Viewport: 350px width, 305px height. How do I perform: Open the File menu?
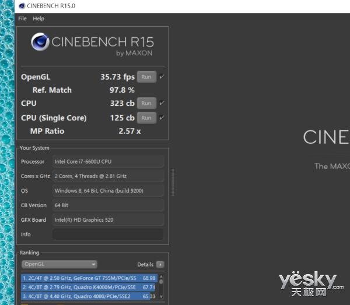coord(22,19)
